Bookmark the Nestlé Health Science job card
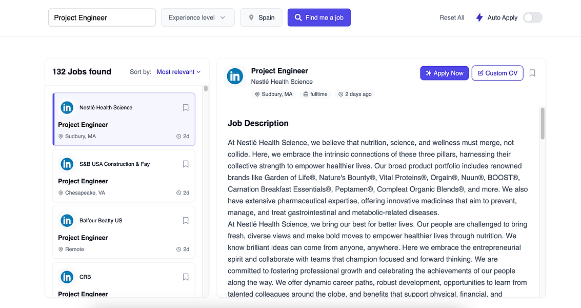581x308 pixels. pos(186,108)
